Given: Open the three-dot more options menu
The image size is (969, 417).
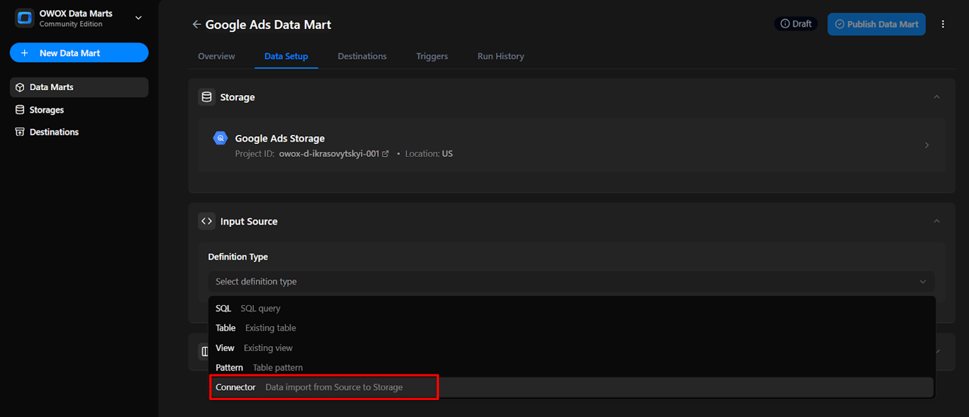Looking at the screenshot, I should [x=943, y=24].
